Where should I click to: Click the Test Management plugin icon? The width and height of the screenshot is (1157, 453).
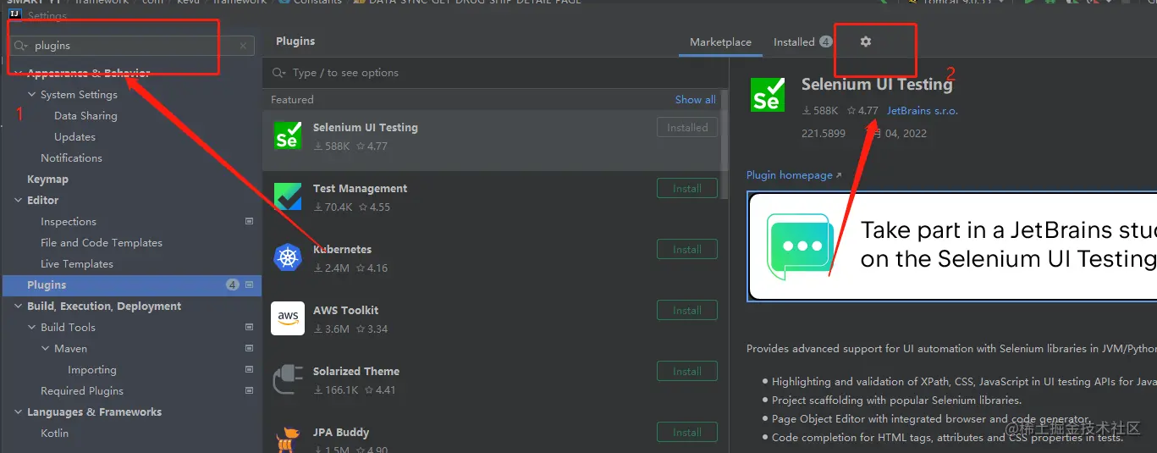tap(288, 196)
